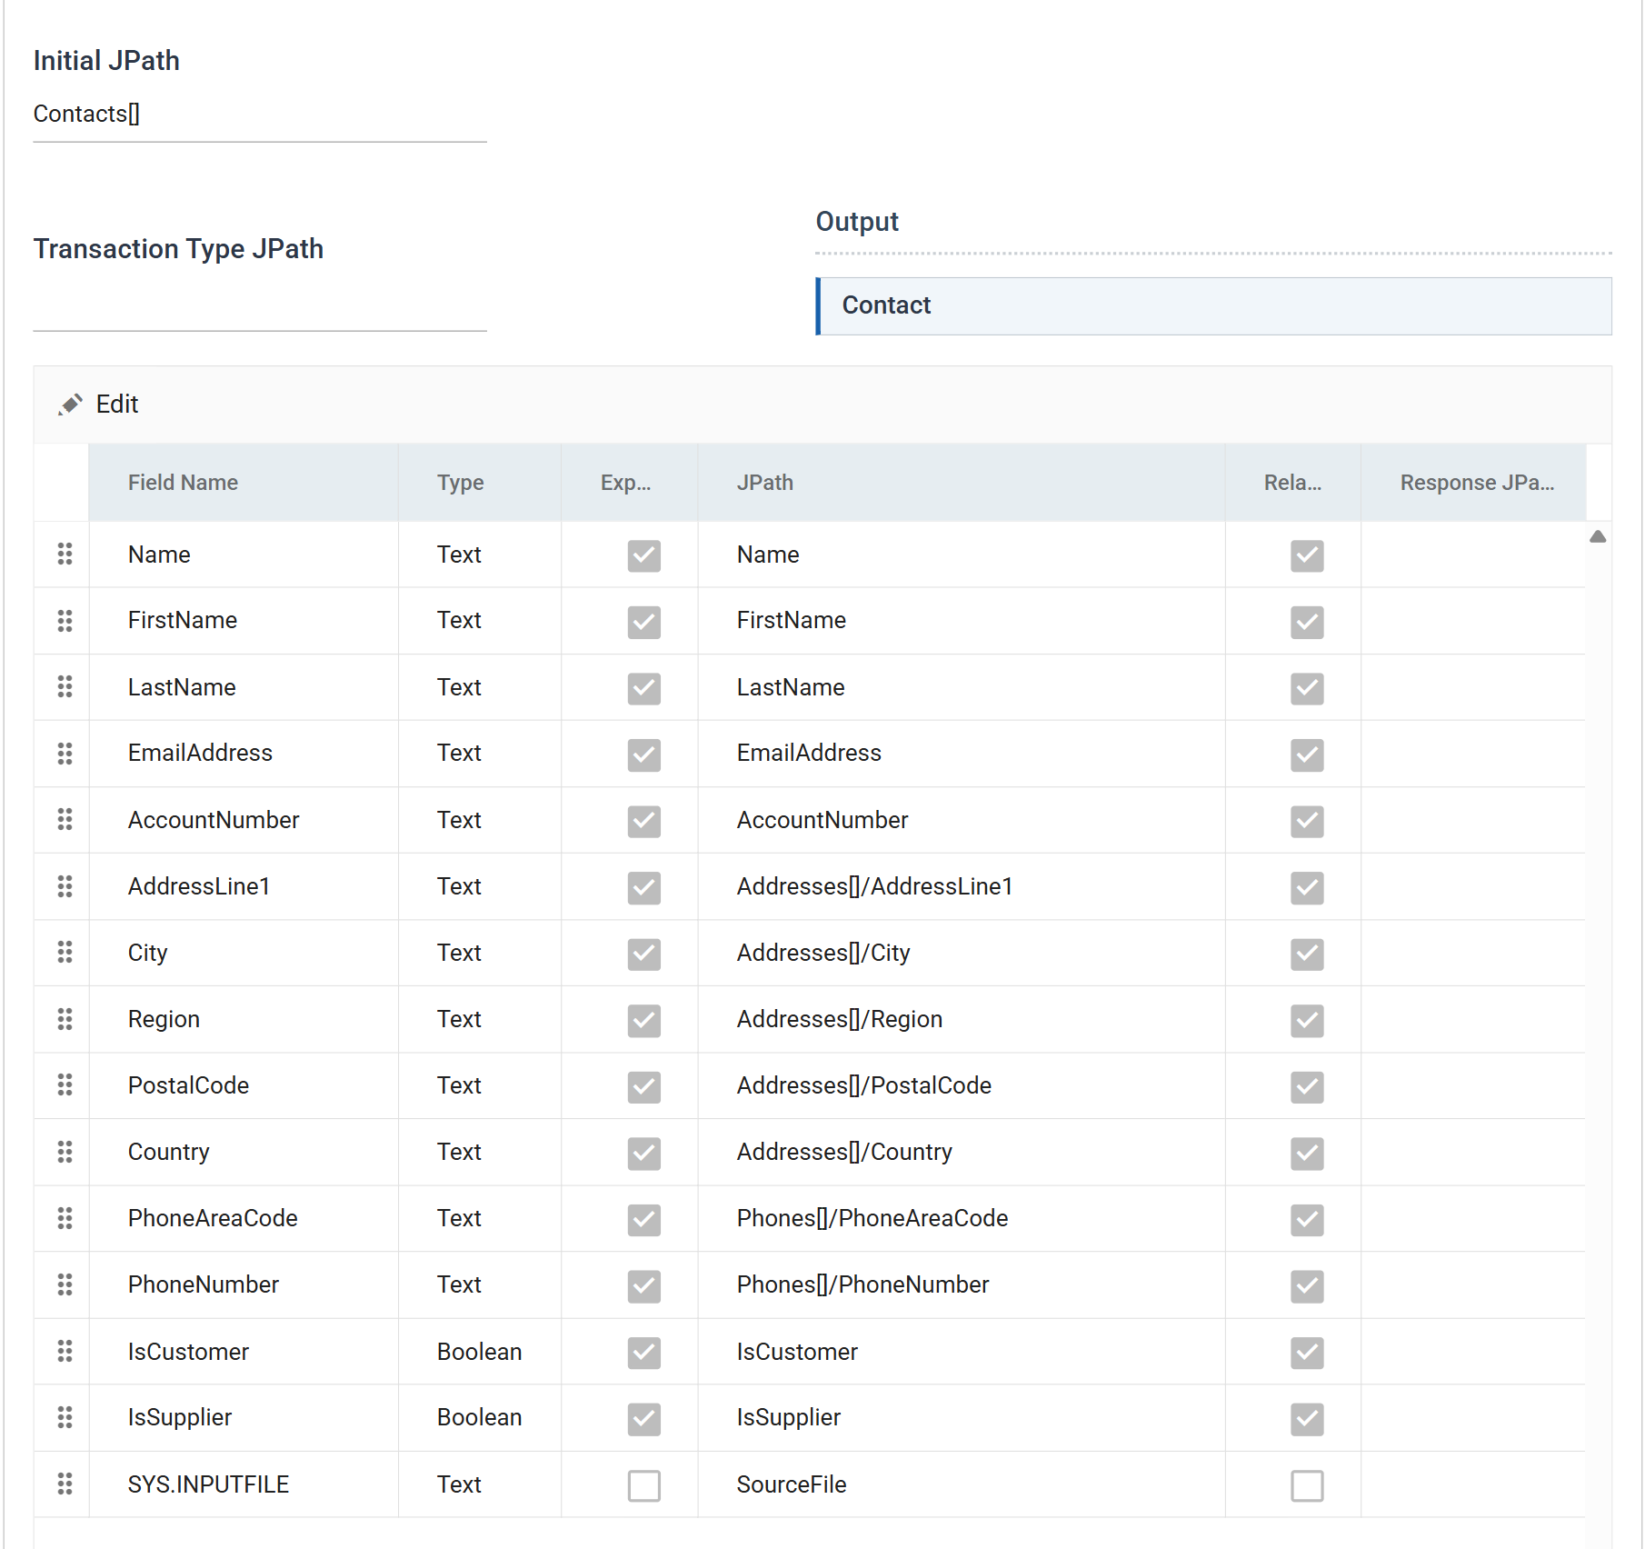Click the drag handle for PhoneNumber row

point(65,1284)
